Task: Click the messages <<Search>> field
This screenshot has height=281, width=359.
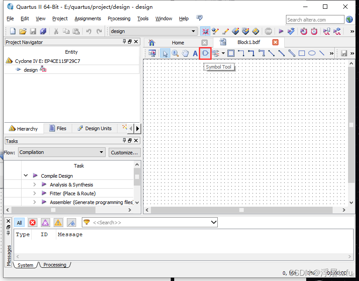Action: click(150, 223)
